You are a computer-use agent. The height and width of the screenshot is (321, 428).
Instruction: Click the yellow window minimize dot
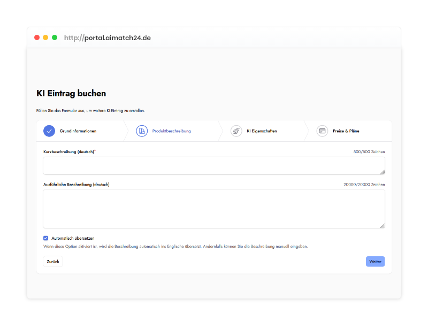coord(45,37)
